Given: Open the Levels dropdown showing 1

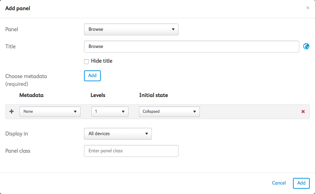Looking at the screenshot, I should click(x=110, y=112).
